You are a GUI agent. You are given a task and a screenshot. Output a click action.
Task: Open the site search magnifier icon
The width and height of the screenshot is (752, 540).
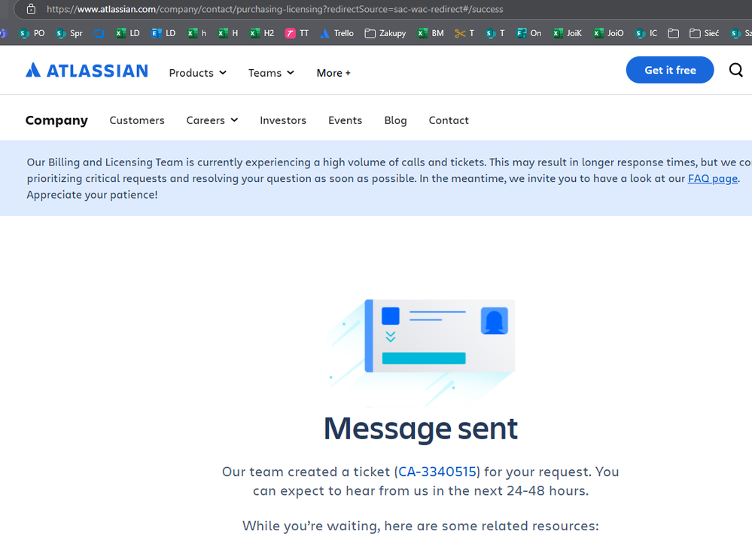click(x=735, y=70)
